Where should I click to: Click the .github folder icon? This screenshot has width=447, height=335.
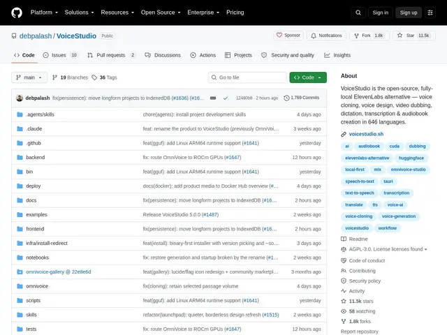[20, 143]
